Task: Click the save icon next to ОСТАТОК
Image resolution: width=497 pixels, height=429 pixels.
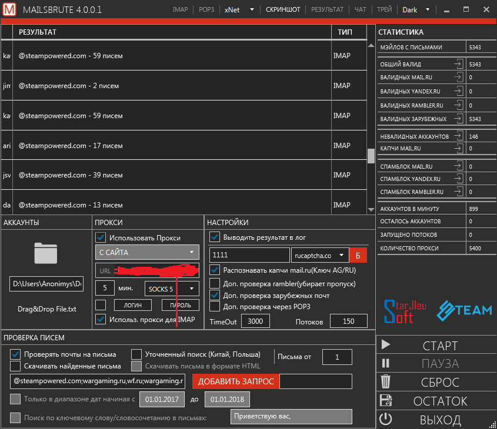Action: [386, 401]
